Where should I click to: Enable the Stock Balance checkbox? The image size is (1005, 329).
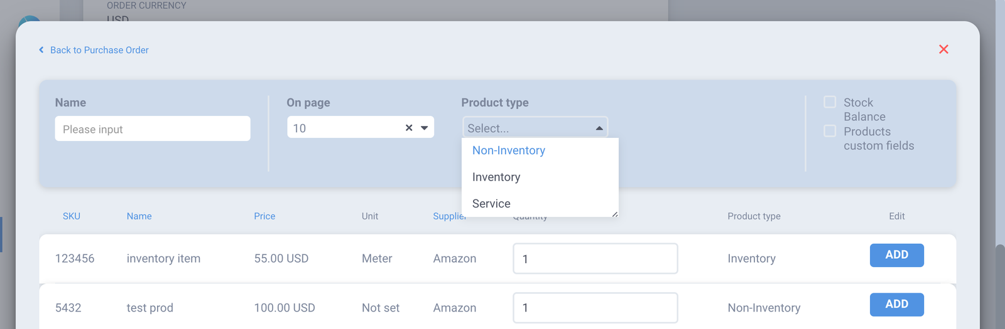pyautogui.click(x=830, y=102)
